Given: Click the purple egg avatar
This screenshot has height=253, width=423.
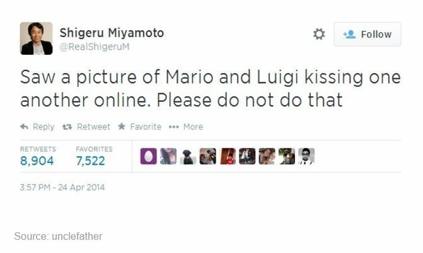Looking at the screenshot, I should click(x=149, y=156).
